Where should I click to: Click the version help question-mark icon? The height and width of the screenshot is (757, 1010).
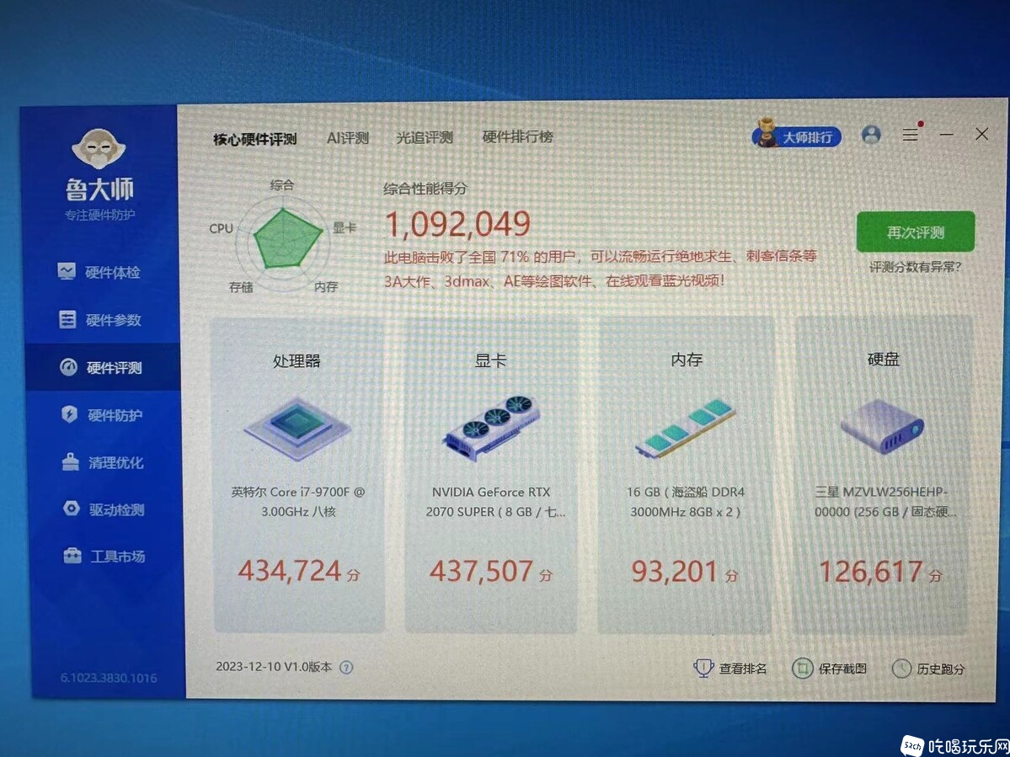click(x=346, y=667)
